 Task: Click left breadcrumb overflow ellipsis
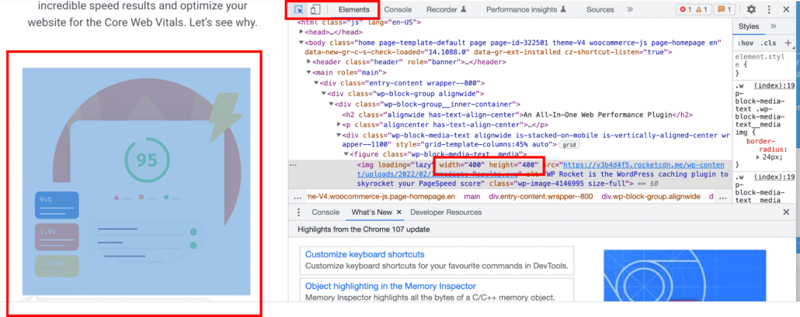point(298,196)
